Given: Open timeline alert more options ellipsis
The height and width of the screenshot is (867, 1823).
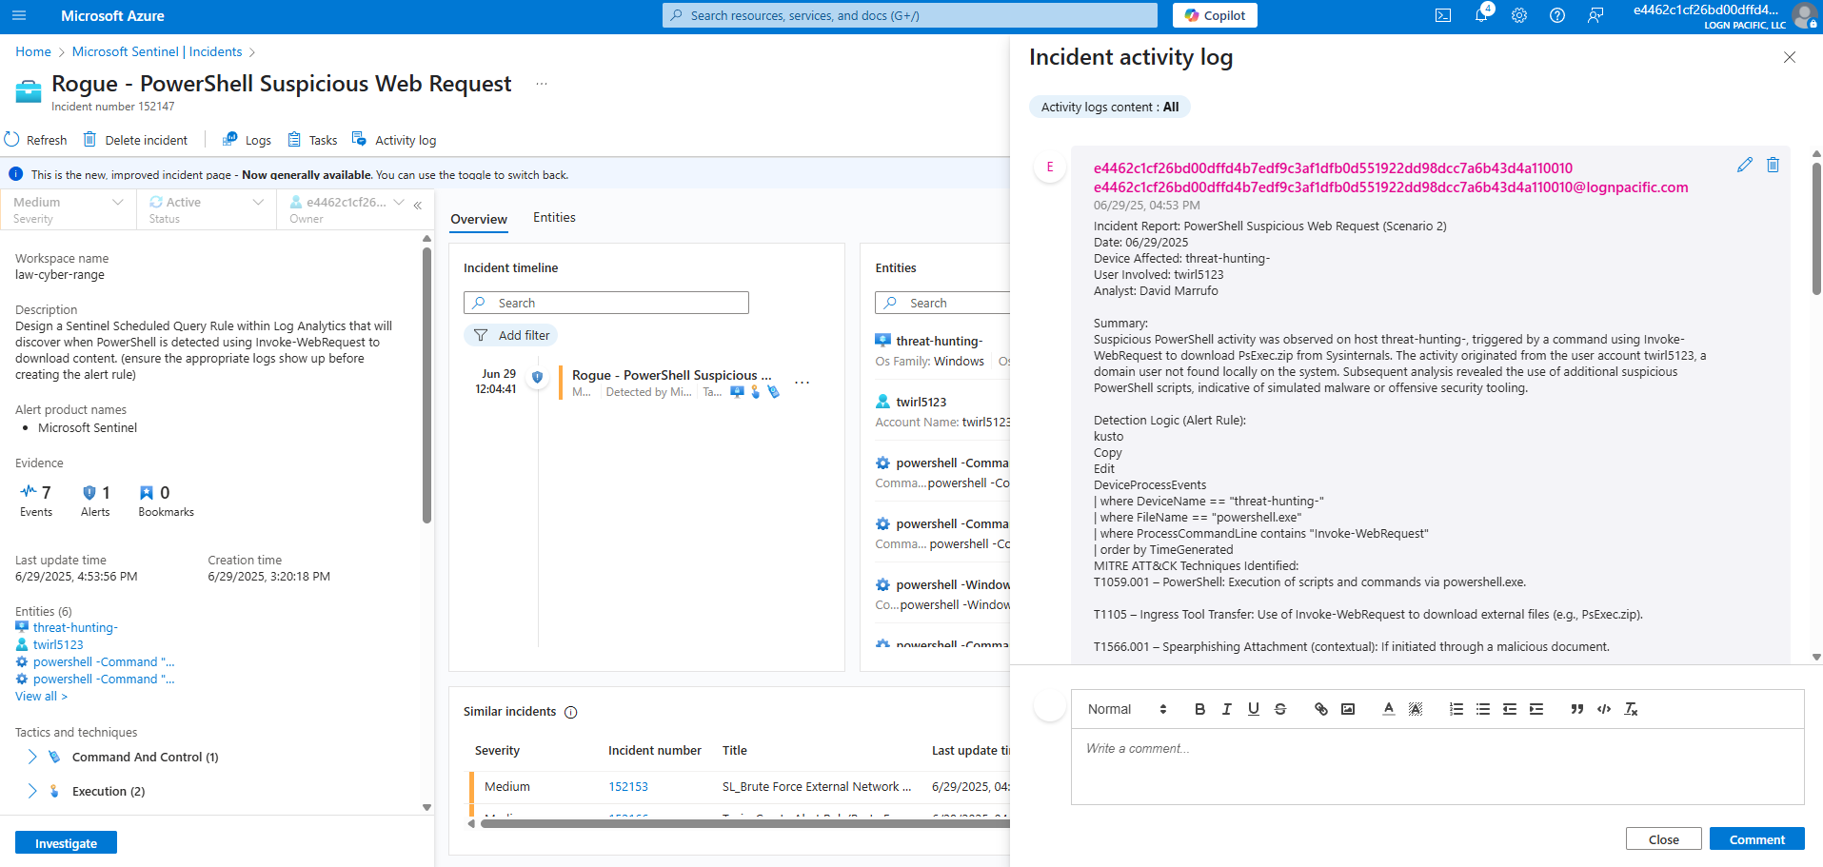Looking at the screenshot, I should [803, 383].
